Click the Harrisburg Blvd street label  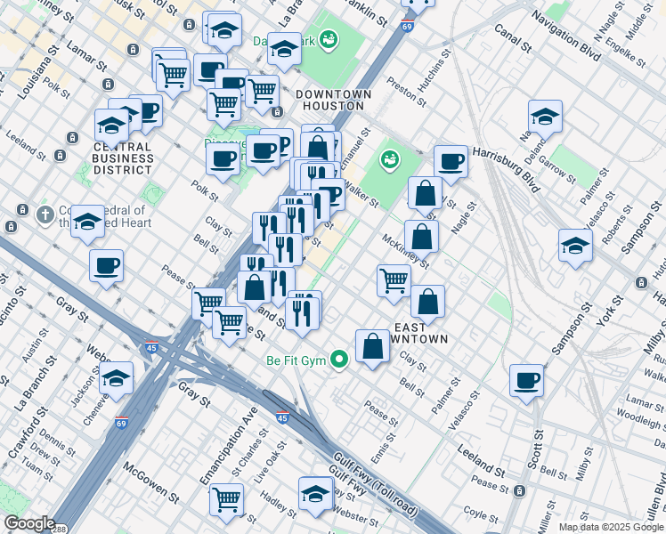507,170
